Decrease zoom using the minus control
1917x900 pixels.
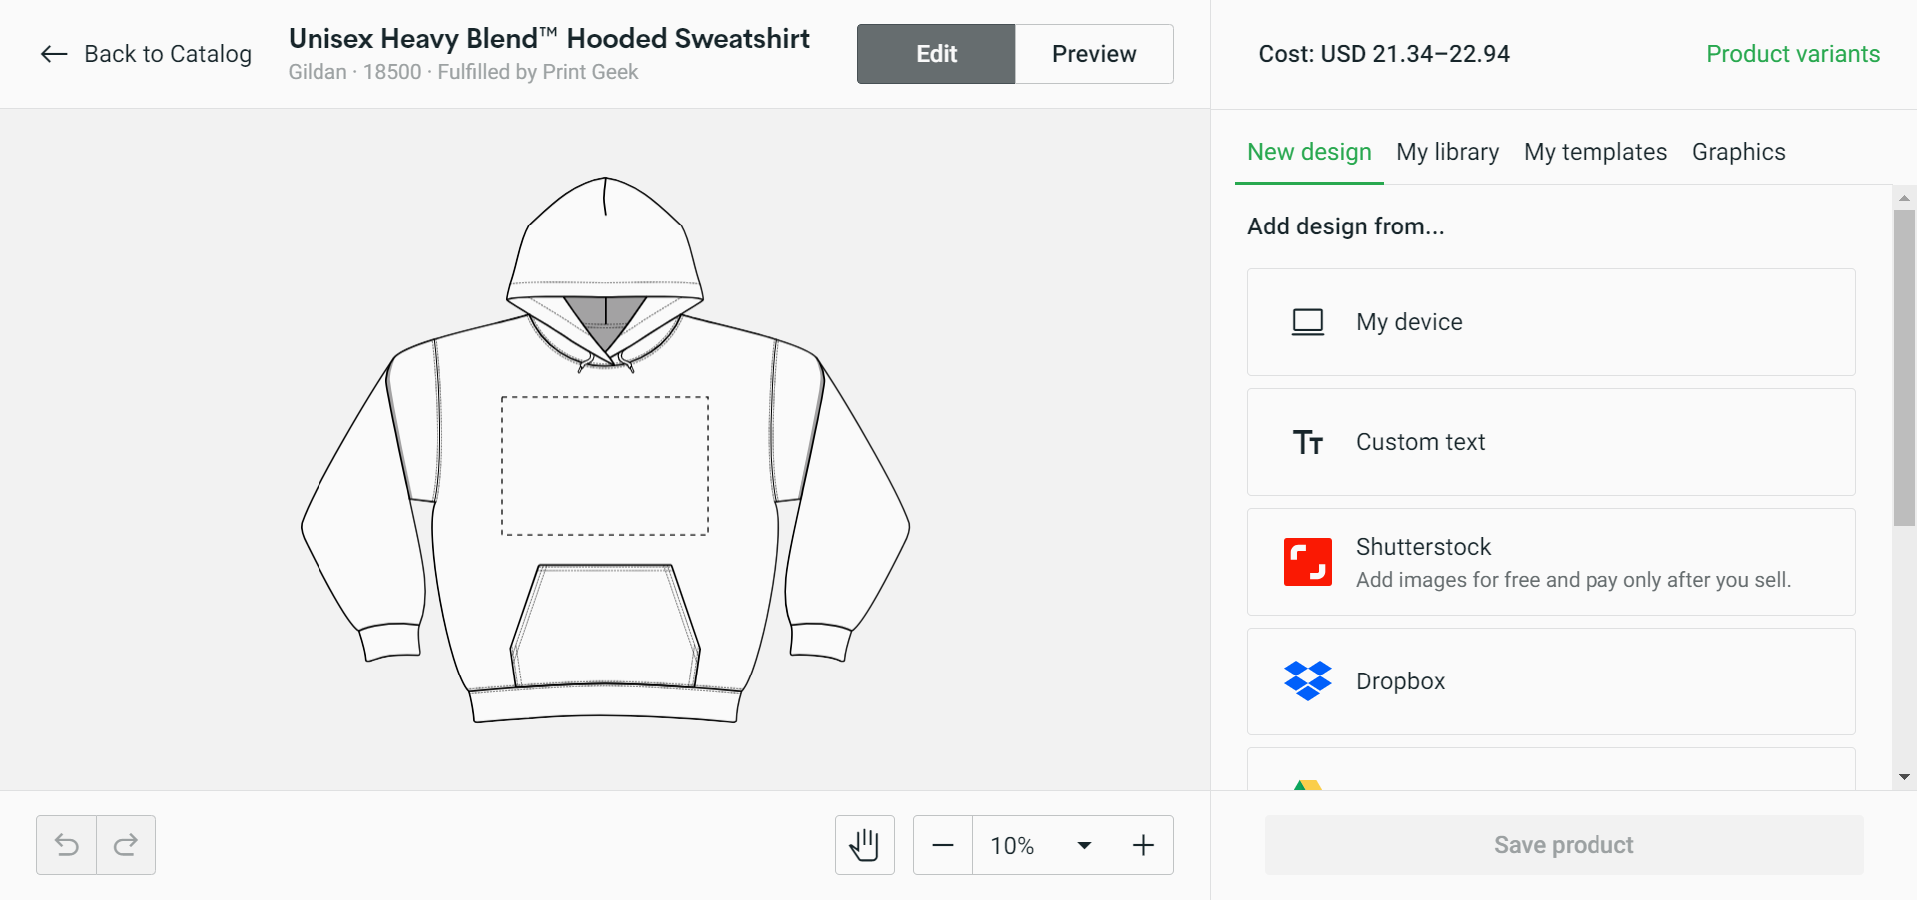pyautogui.click(x=942, y=845)
